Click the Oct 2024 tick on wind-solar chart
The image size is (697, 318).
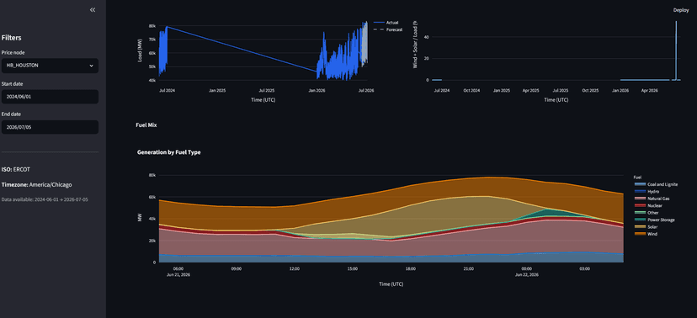pos(471,90)
